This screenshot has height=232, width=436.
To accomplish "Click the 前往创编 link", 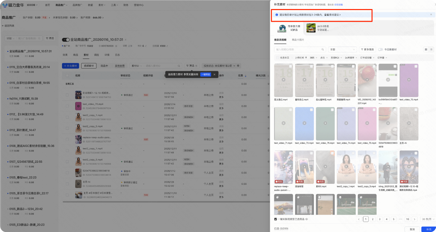I will click(x=338, y=5).
